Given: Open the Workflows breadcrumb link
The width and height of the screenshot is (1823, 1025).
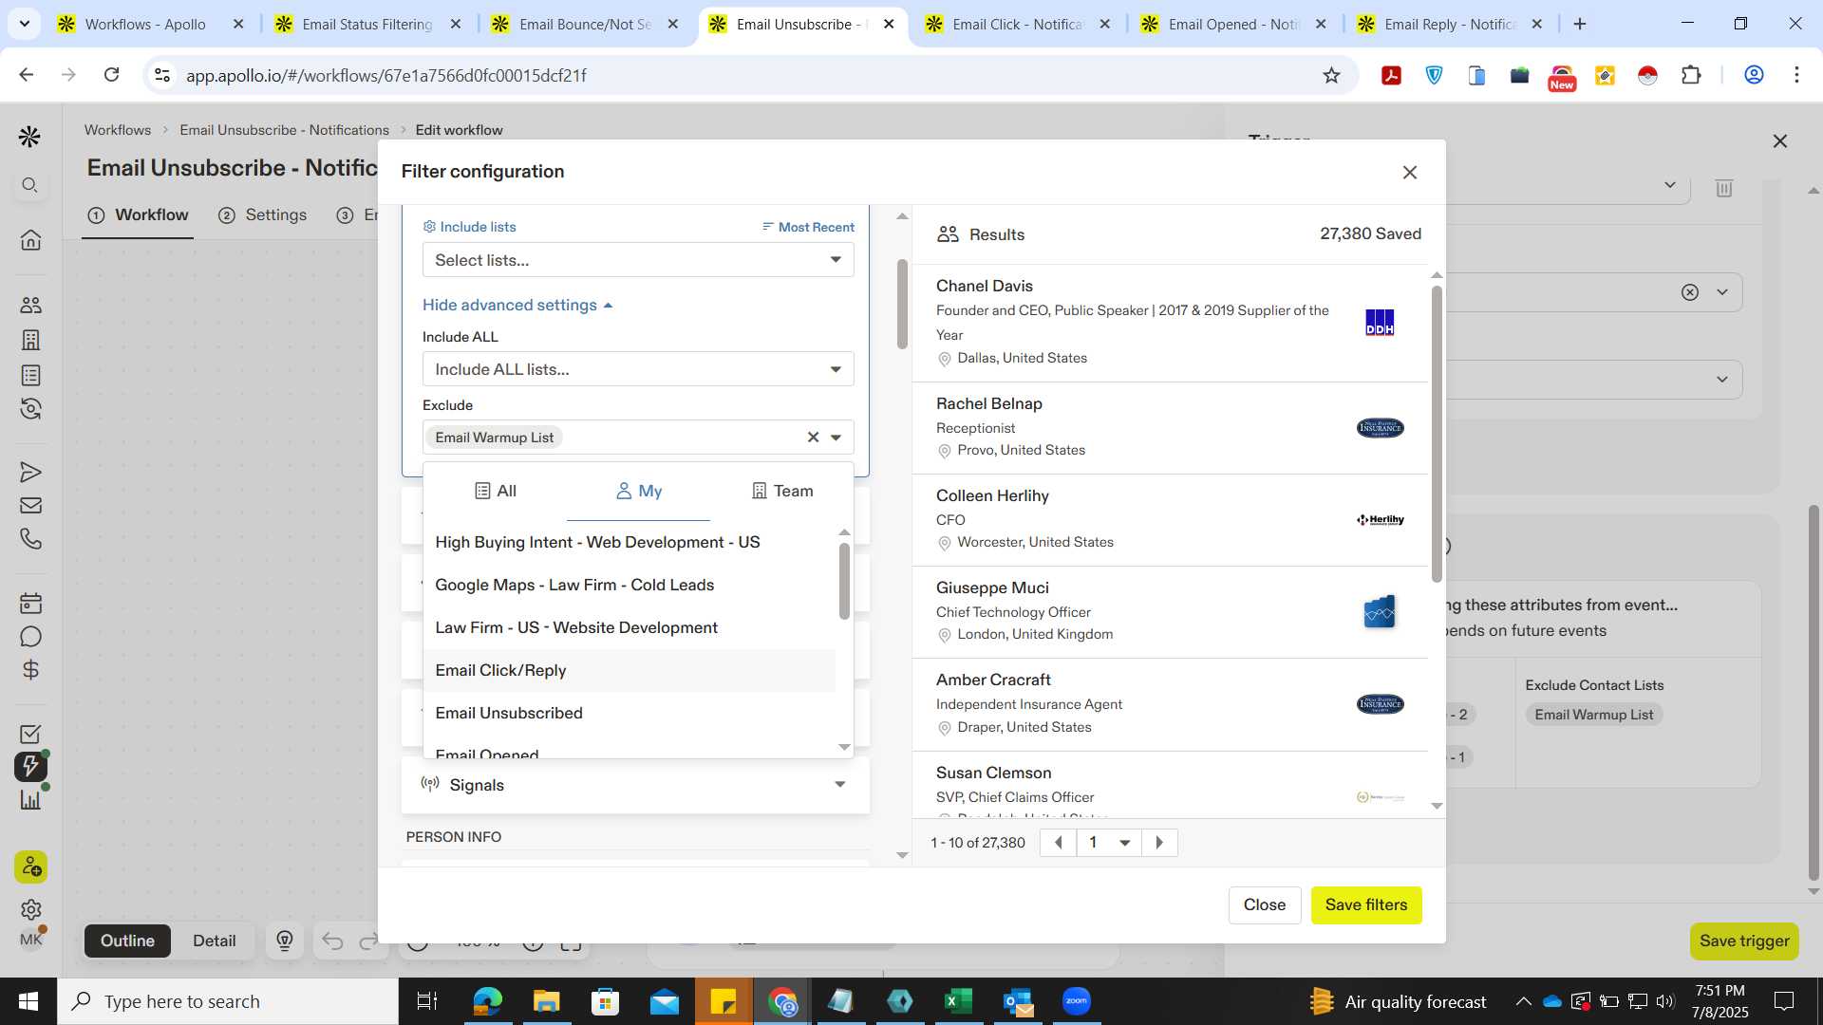Looking at the screenshot, I should [x=118, y=130].
